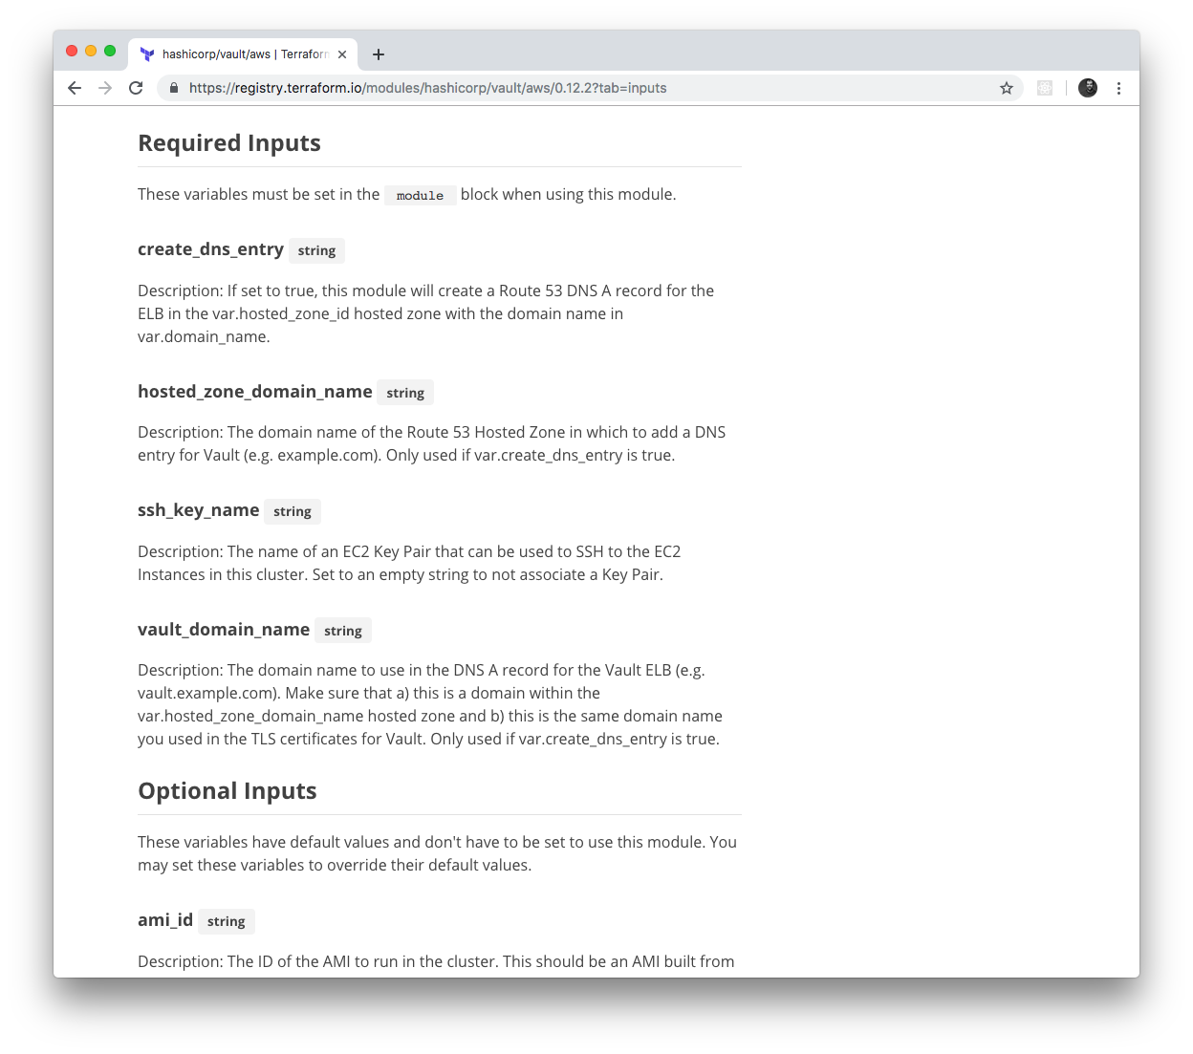Bookmark the page using the star icon

[x=1006, y=87]
